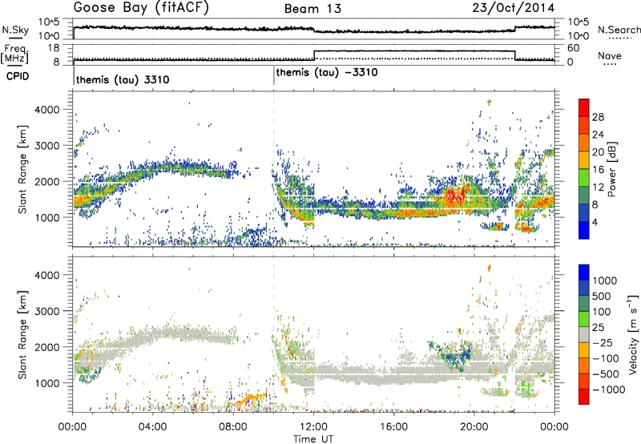
Task: Click the '18' tick on the frequency axis
Action: click(54, 48)
